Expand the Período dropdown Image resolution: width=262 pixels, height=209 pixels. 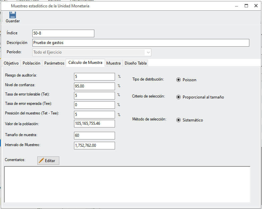[148, 52]
